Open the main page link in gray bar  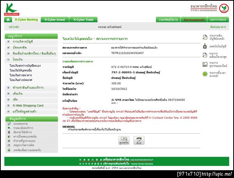tap(14, 27)
